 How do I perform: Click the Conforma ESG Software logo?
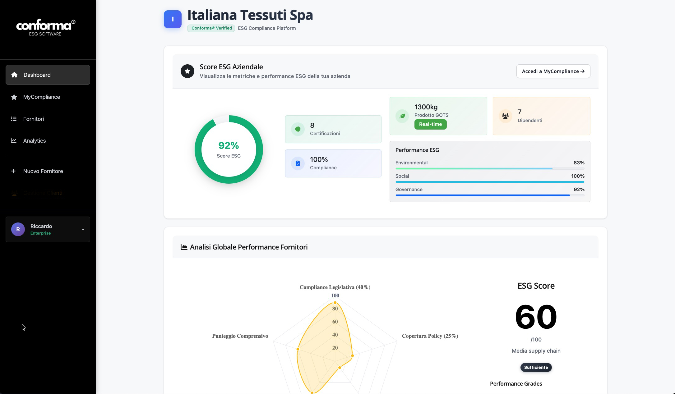pyautogui.click(x=46, y=28)
